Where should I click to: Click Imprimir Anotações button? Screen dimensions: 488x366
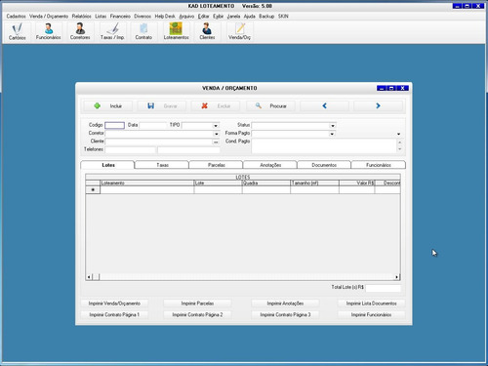pyautogui.click(x=285, y=304)
